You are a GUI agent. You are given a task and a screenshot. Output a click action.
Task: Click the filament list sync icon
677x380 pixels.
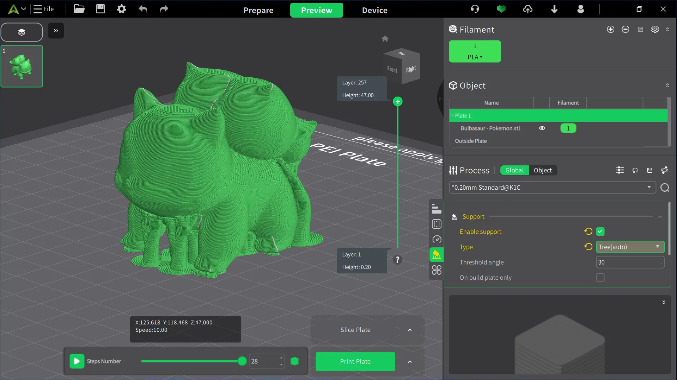tap(640, 30)
